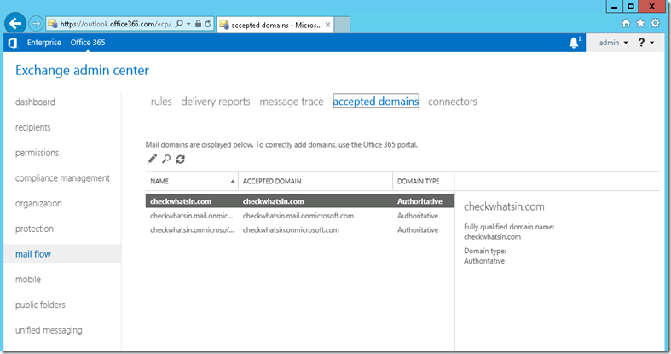
Task: Open the browser tools gear icon
Action: tap(655, 24)
